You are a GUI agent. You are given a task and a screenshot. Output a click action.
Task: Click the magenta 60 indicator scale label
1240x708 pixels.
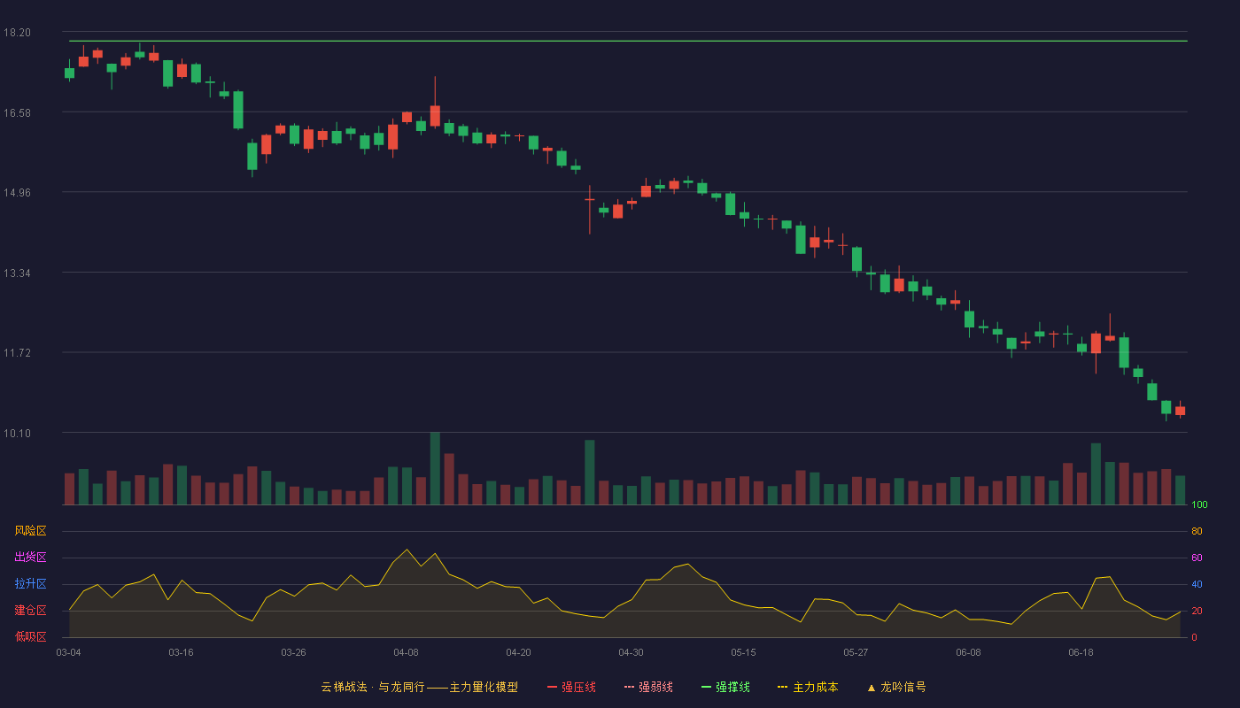(x=1197, y=558)
